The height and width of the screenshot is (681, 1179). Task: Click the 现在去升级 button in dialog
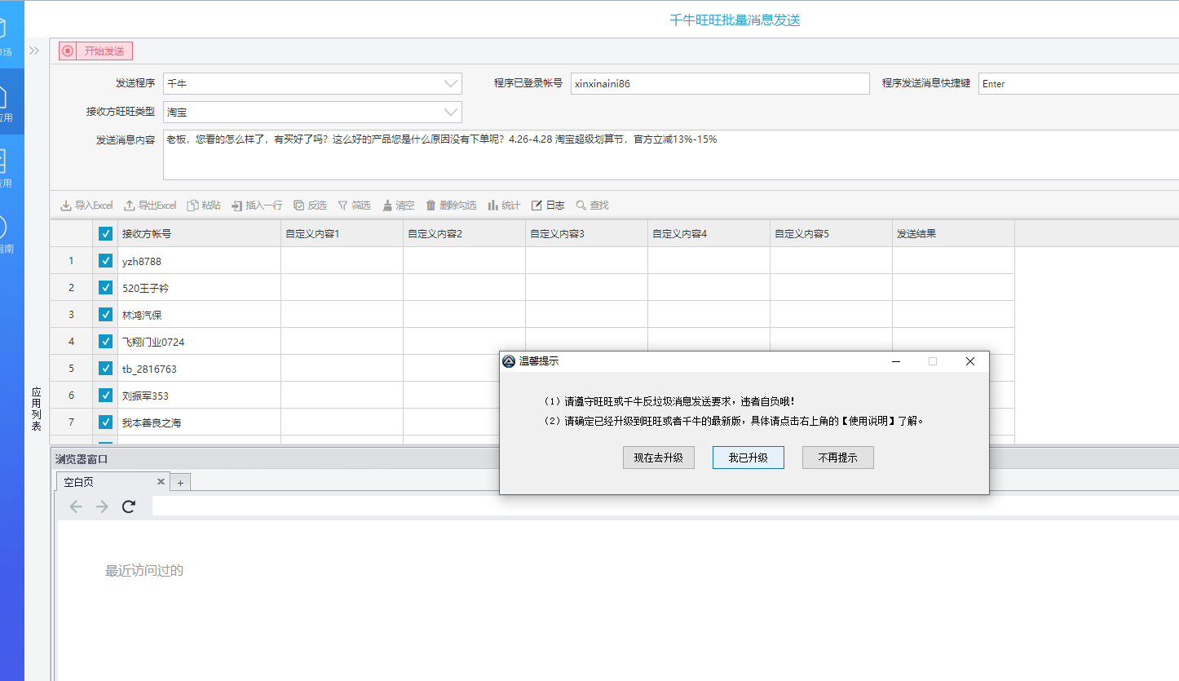[x=659, y=458]
